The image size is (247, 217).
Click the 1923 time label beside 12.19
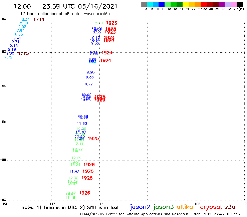click(x=111, y=23)
